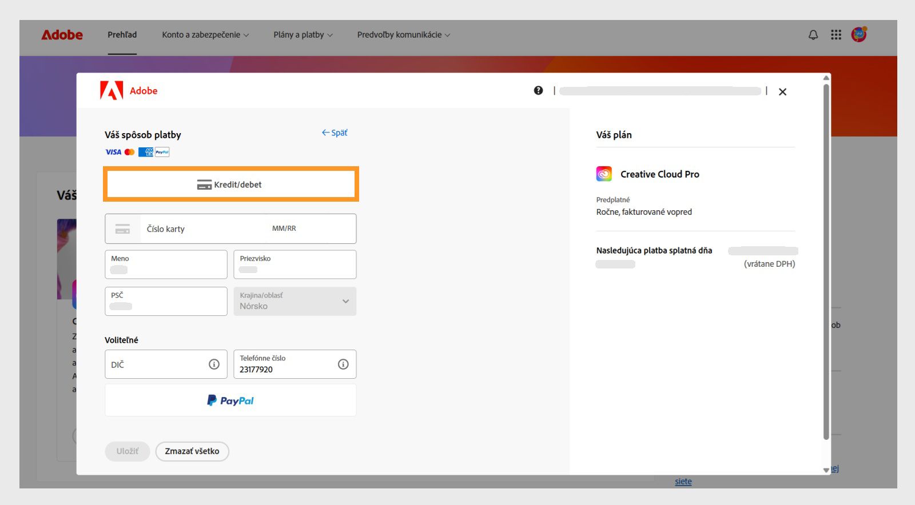
Task: Click the Mastercard icon
Action: pos(130,152)
